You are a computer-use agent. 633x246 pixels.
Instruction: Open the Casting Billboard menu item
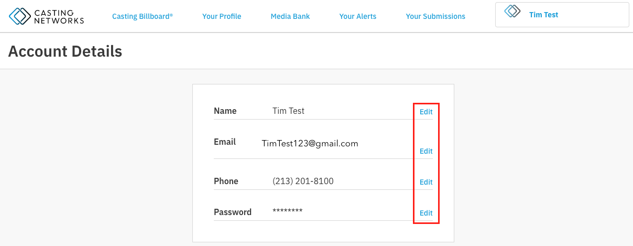(143, 16)
